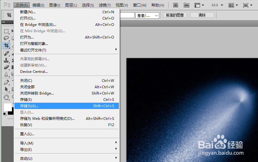Viewport: 258px width, 162px height.
Task: Choose 恢复(V) menu entry
Action: pos(67,125)
